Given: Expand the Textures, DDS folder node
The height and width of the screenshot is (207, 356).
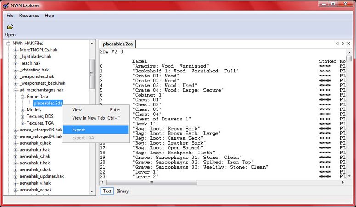Looking at the screenshot, I should tap(22, 117).
